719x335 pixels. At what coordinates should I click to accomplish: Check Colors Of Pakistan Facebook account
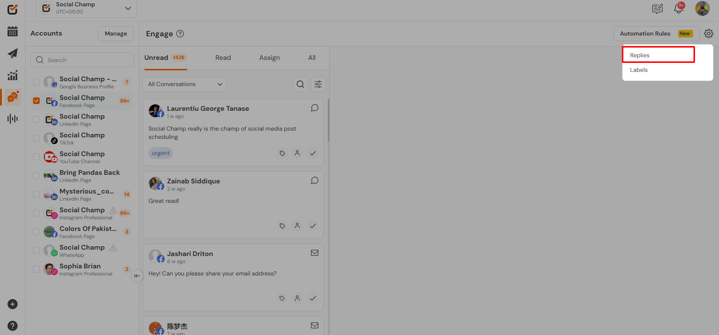click(36, 232)
